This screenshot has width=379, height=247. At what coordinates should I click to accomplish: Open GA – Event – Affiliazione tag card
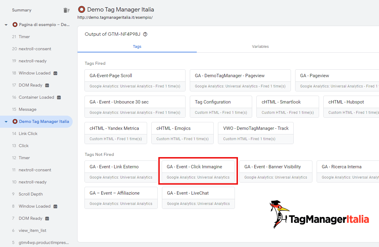pos(121,198)
